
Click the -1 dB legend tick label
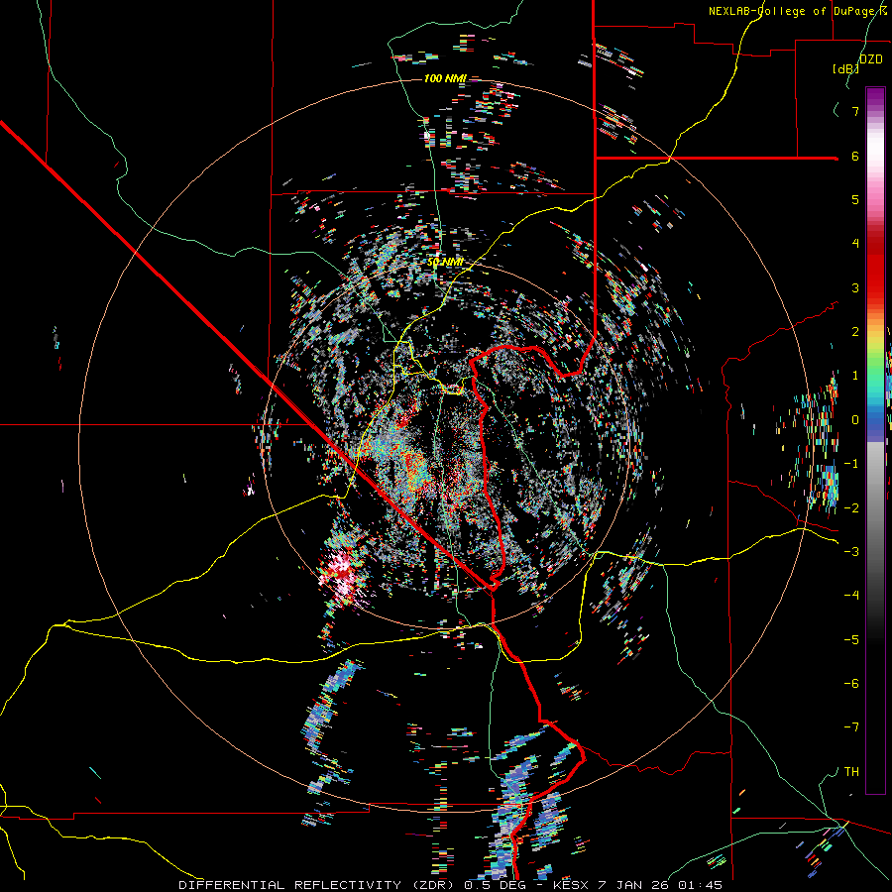pyautogui.click(x=851, y=464)
